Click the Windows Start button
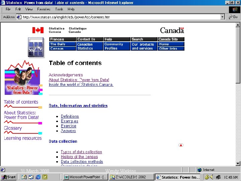The width and height of the screenshot is (241, 181). pos(9,177)
